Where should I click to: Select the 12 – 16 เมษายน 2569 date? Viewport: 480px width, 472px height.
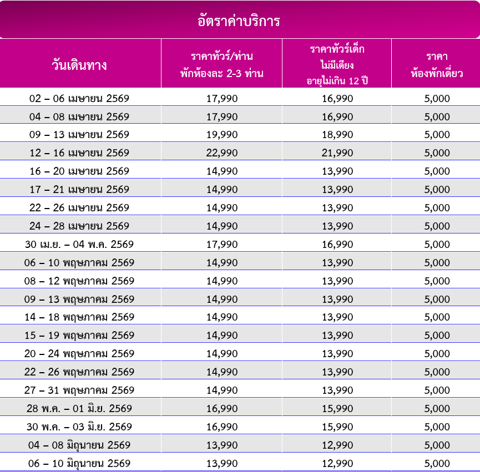[79, 153]
